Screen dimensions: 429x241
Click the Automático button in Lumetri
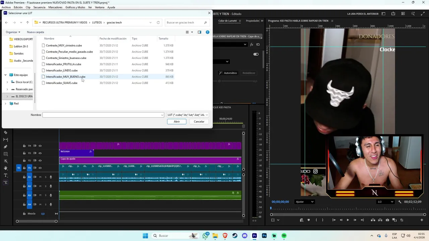click(x=228, y=73)
